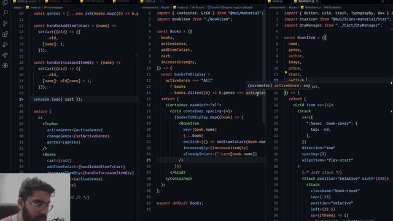Click 'const BookItem = ({' line
Viewport: 393px width, 221px height.
pyautogui.click(x=305, y=37)
